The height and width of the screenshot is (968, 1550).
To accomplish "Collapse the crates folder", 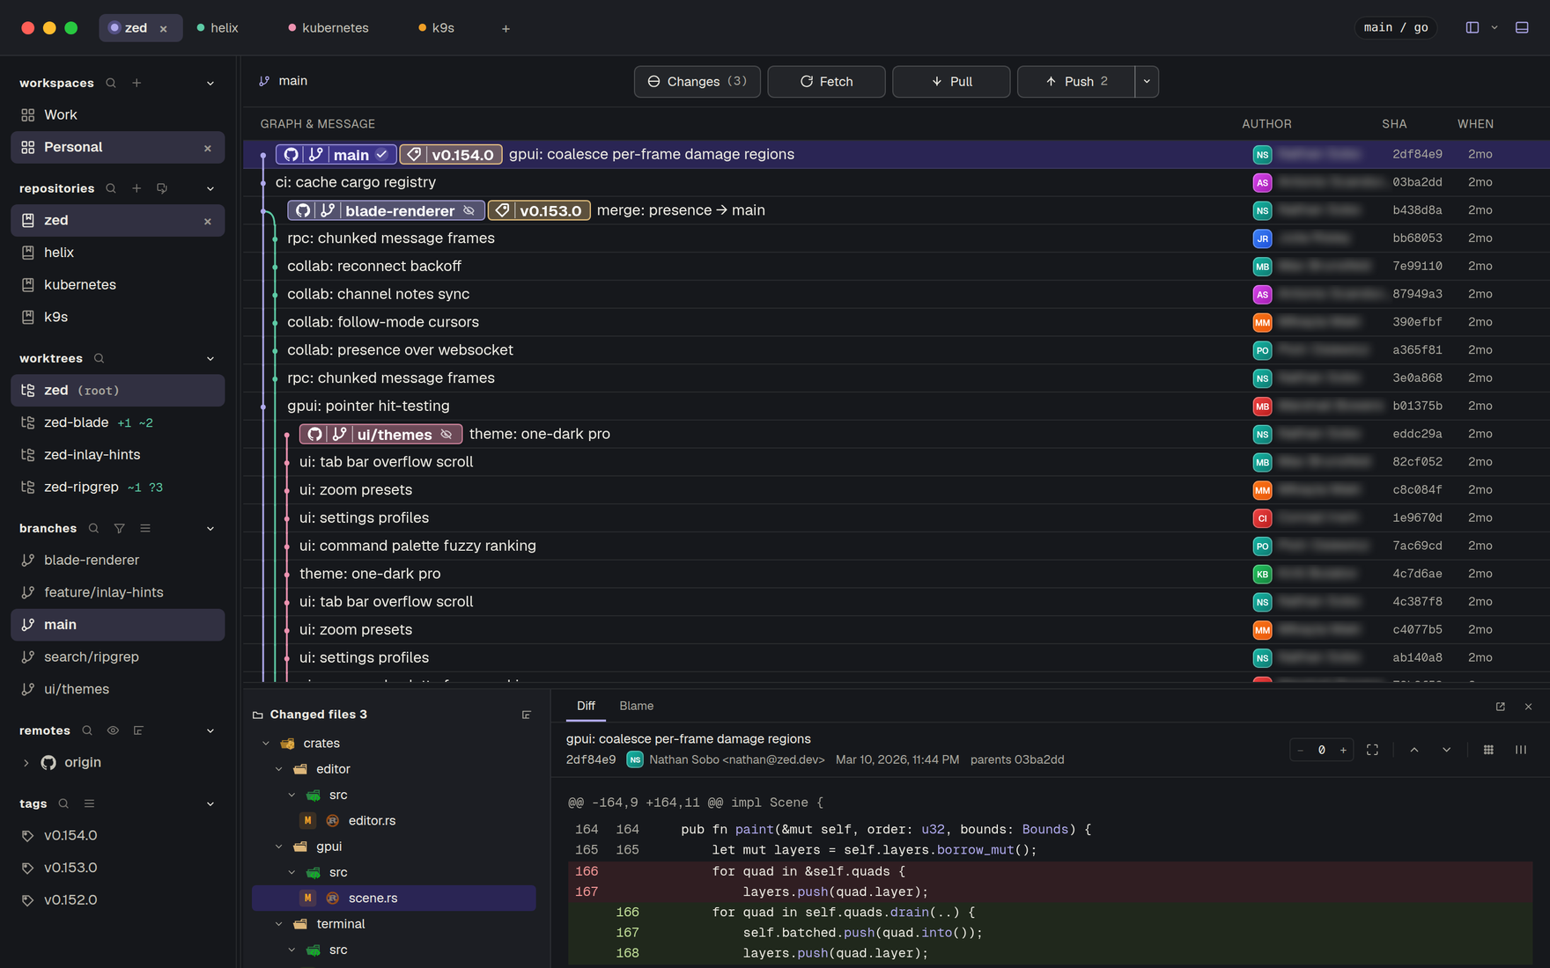I will pos(266,744).
